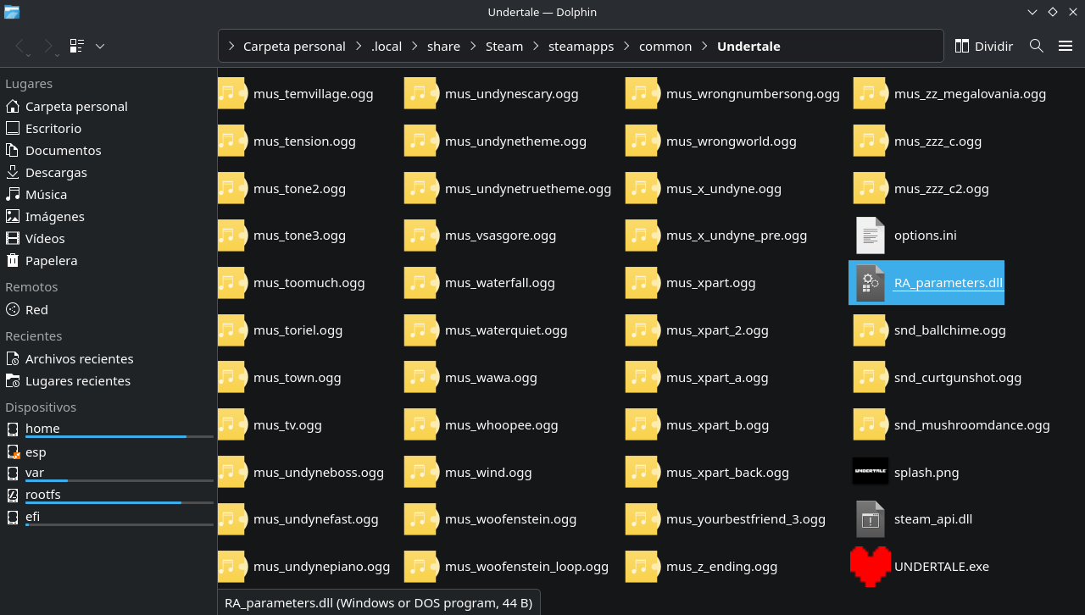Viewport: 1085px width, 615px height.
Task: Expand the view mode dropdown arrow
Action: click(x=100, y=46)
